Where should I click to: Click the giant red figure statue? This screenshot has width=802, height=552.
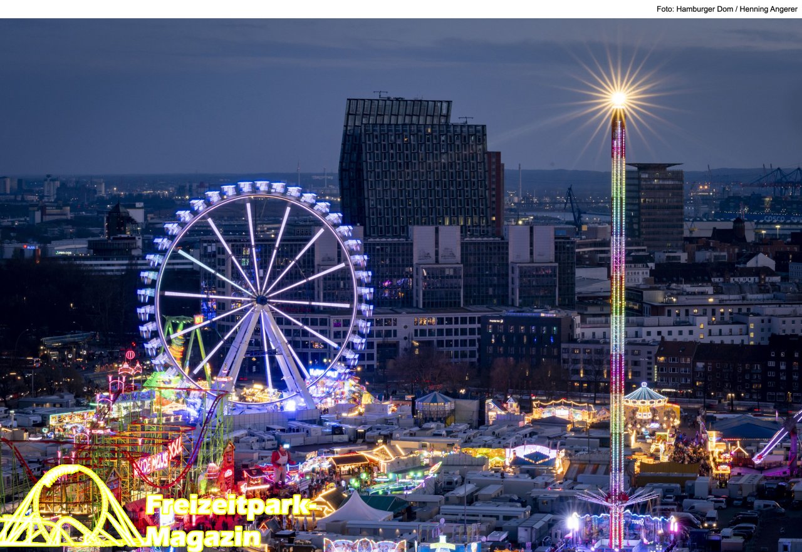tap(281, 462)
